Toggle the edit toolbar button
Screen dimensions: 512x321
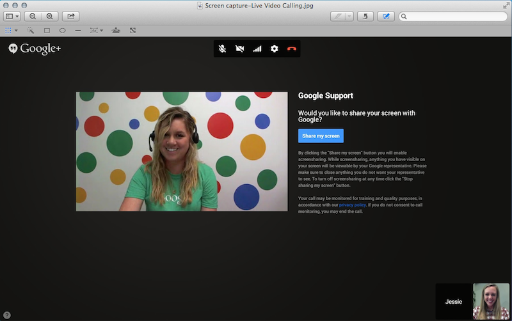pos(386,17)
